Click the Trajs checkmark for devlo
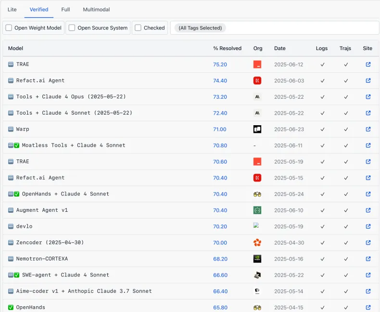The height and width of the screenshot is (312, 380). 346,227
